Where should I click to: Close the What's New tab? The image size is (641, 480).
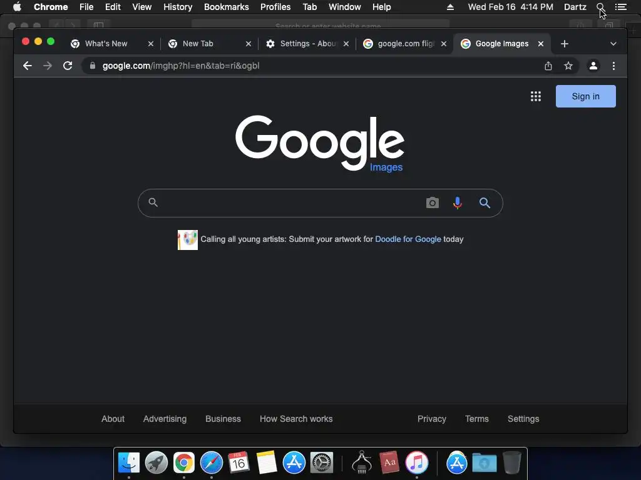tap(151, 44)
